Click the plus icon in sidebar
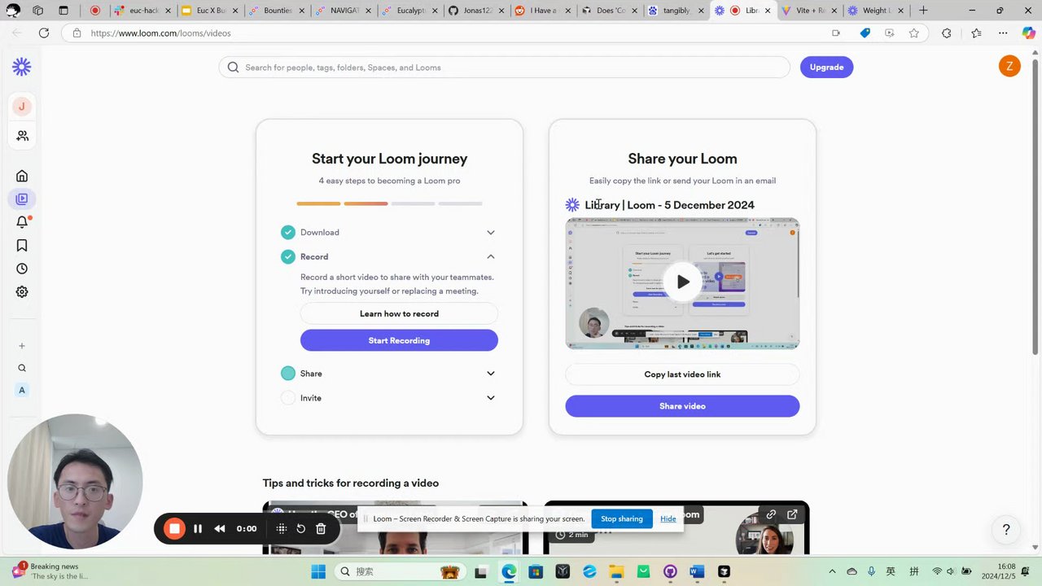1042x586 pixels. 22,346
